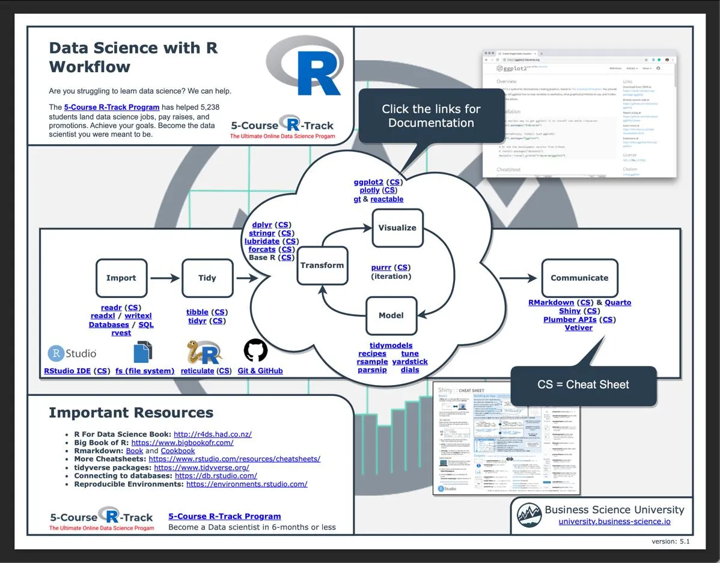Open the ggplot2 documentation link
The width and height of the screenshot is (720, 563).
368,182
